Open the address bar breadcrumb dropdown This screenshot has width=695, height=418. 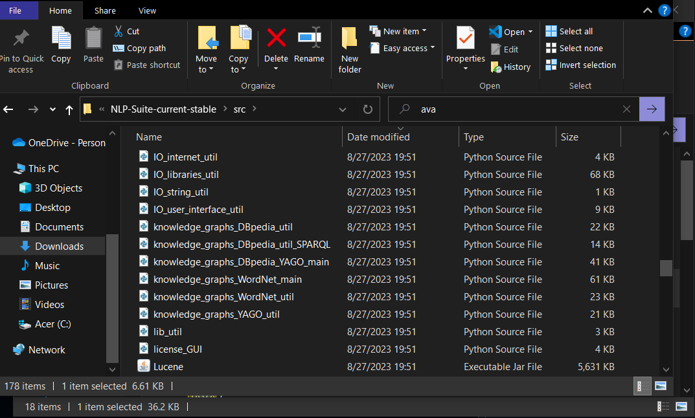(343, 109)
